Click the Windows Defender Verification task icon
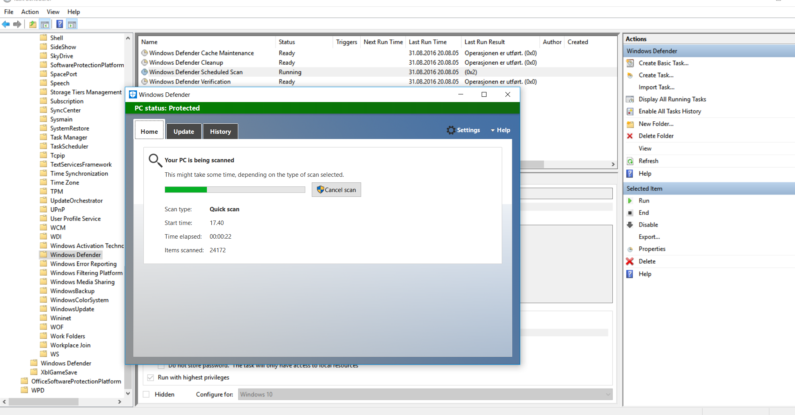 pyautogui.click(x=145, y=82)
